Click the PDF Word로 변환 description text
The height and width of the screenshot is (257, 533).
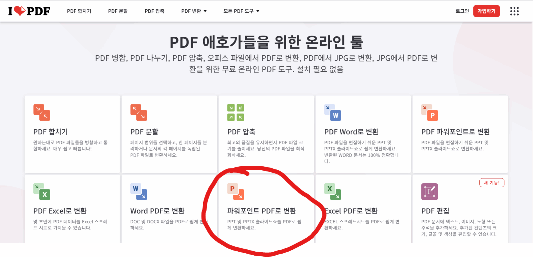[x=361, y=152]
